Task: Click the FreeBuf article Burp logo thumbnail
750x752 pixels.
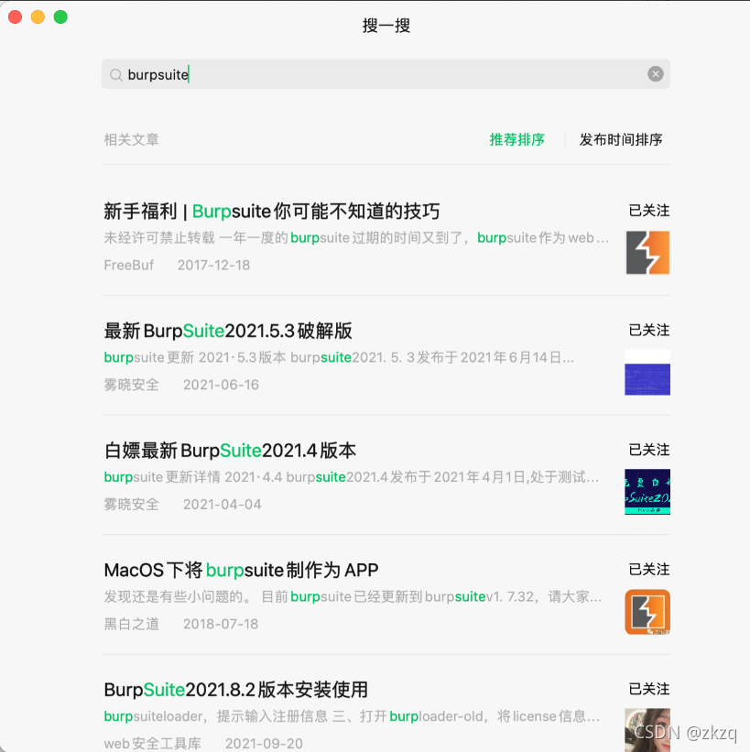Action: (647, 252)
